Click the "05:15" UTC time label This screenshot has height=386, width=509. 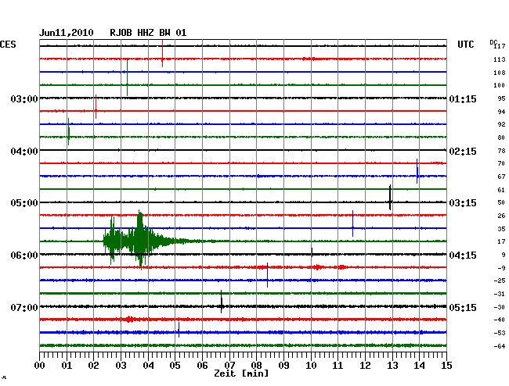click(x=463, y=307)
